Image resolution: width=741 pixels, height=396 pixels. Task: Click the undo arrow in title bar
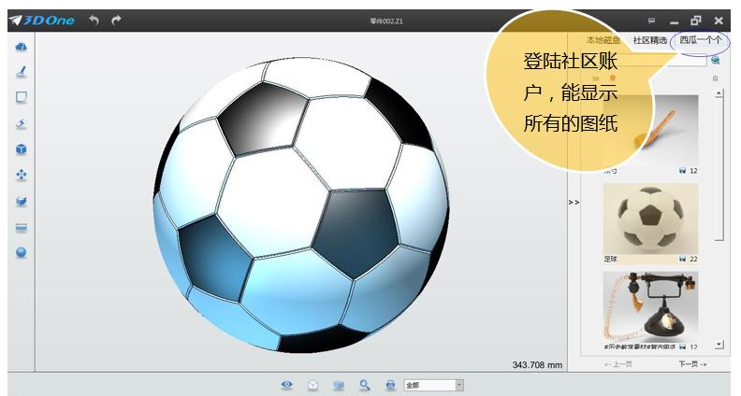94,20
